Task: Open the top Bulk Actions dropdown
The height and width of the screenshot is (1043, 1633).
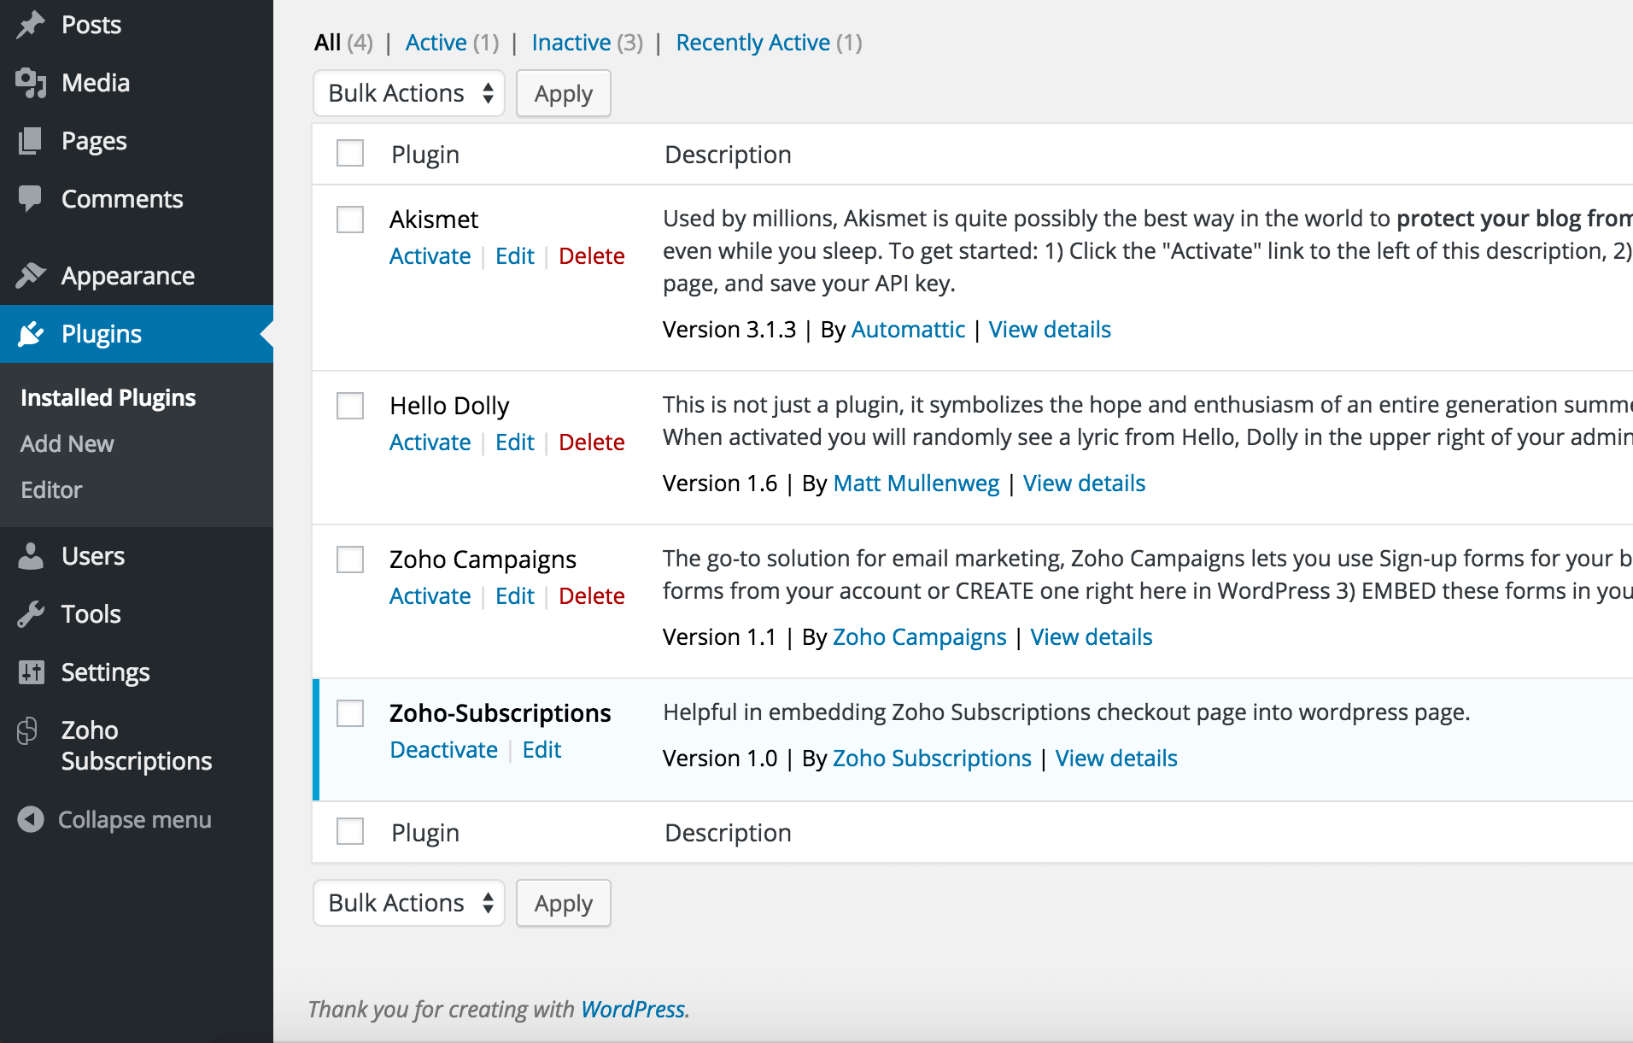Action: pyautogui.click(x=409, y=93)
